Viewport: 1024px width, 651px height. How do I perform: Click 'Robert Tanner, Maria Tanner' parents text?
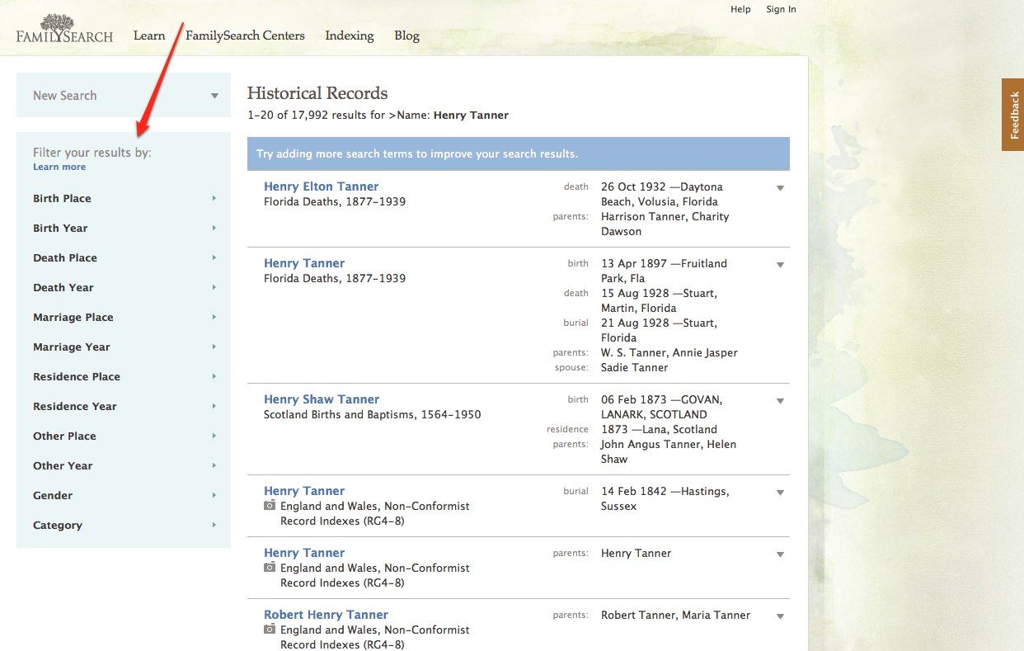pos(676,615)
